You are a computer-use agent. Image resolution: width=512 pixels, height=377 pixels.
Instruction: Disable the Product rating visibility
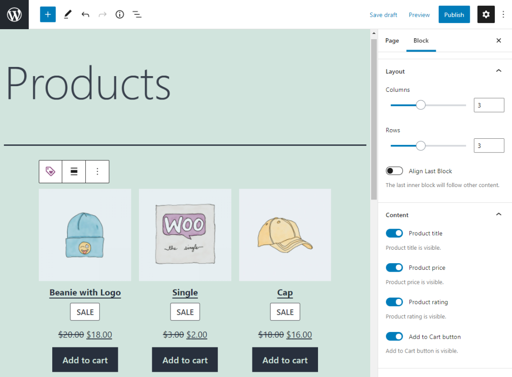(x=394, y=302)
